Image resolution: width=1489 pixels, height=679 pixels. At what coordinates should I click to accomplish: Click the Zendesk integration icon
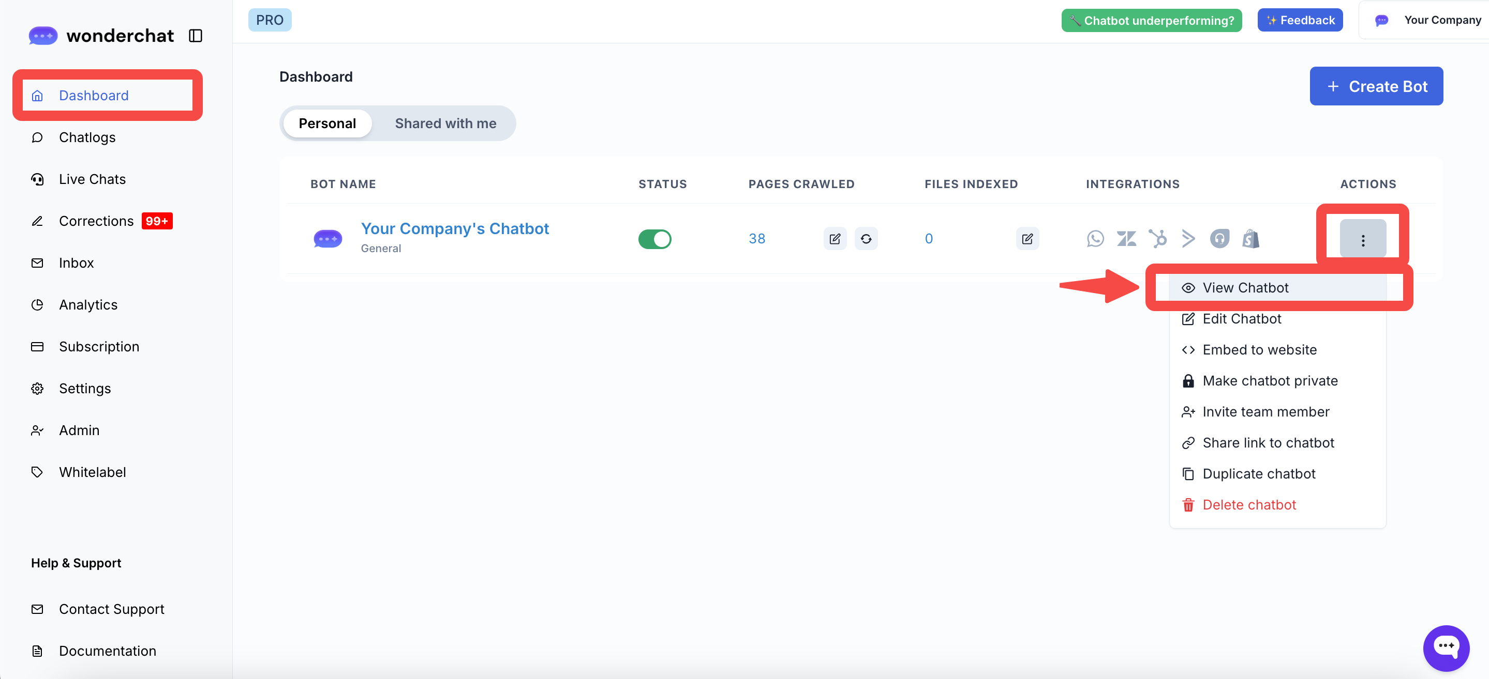point(1126,238)
